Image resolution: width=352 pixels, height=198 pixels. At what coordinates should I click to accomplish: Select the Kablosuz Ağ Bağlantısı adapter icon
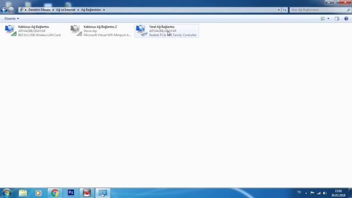pyautogui.click(x=10, y=31)
